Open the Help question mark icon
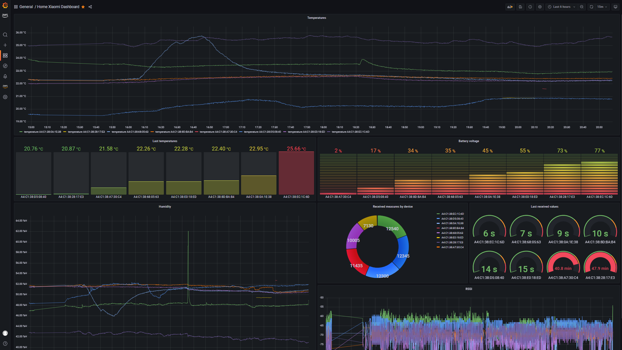This screenshot has height=350, width=622. [x=5, y=344]
